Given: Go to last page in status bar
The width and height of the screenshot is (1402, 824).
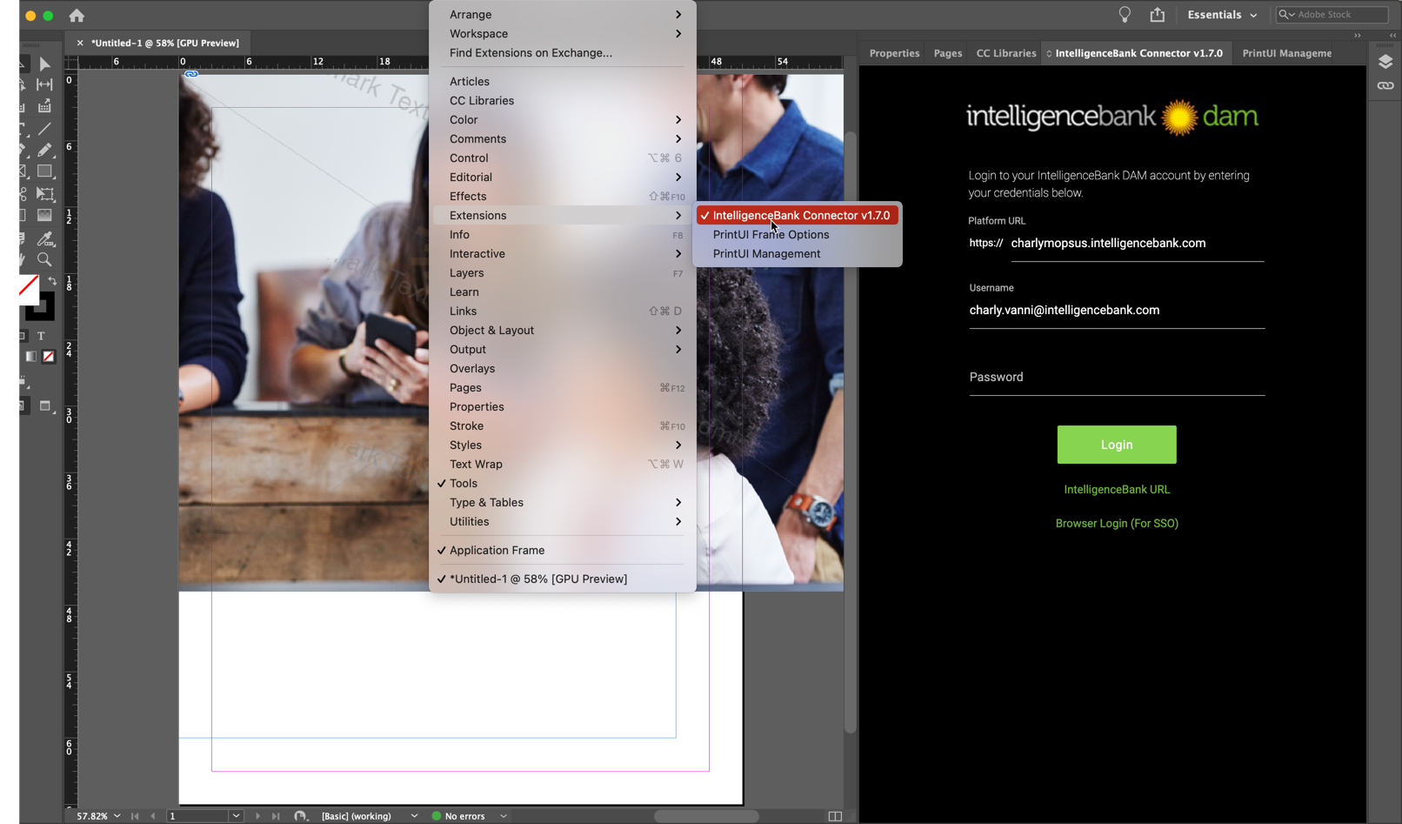Looking at the screenshot, I should pyautogui.click(x=276, y=816).
